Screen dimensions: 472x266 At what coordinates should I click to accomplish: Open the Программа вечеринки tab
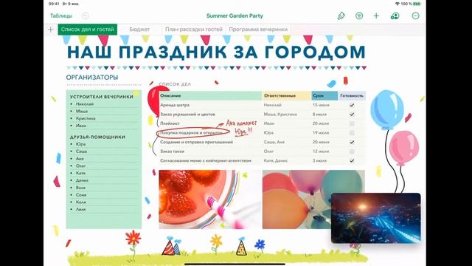pos(258,30)
